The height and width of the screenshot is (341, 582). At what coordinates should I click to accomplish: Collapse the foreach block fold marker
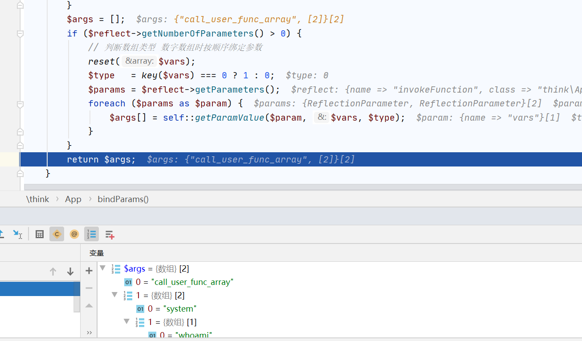20,104
